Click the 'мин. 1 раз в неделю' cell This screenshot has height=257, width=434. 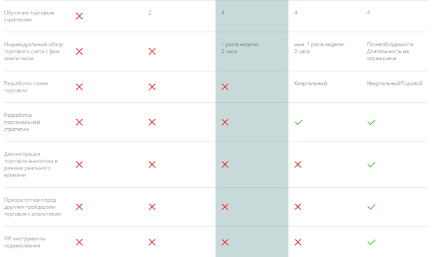pos(319,48)
